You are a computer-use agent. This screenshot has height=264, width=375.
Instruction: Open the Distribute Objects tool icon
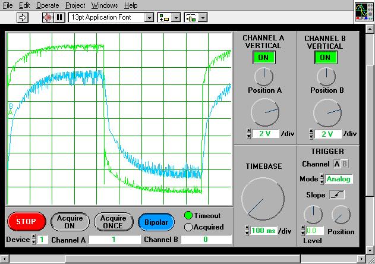[191, 17]
